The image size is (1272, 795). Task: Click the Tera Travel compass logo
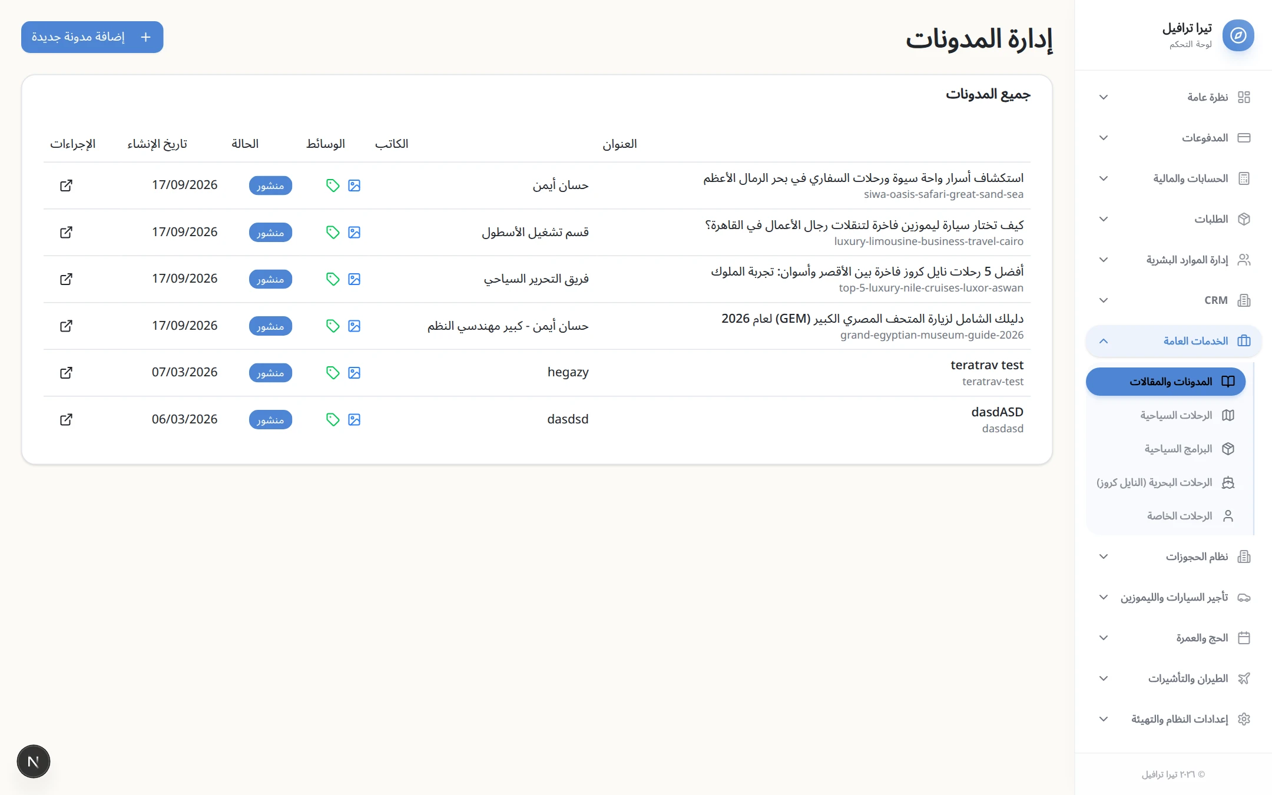(x=1238, y=35)
